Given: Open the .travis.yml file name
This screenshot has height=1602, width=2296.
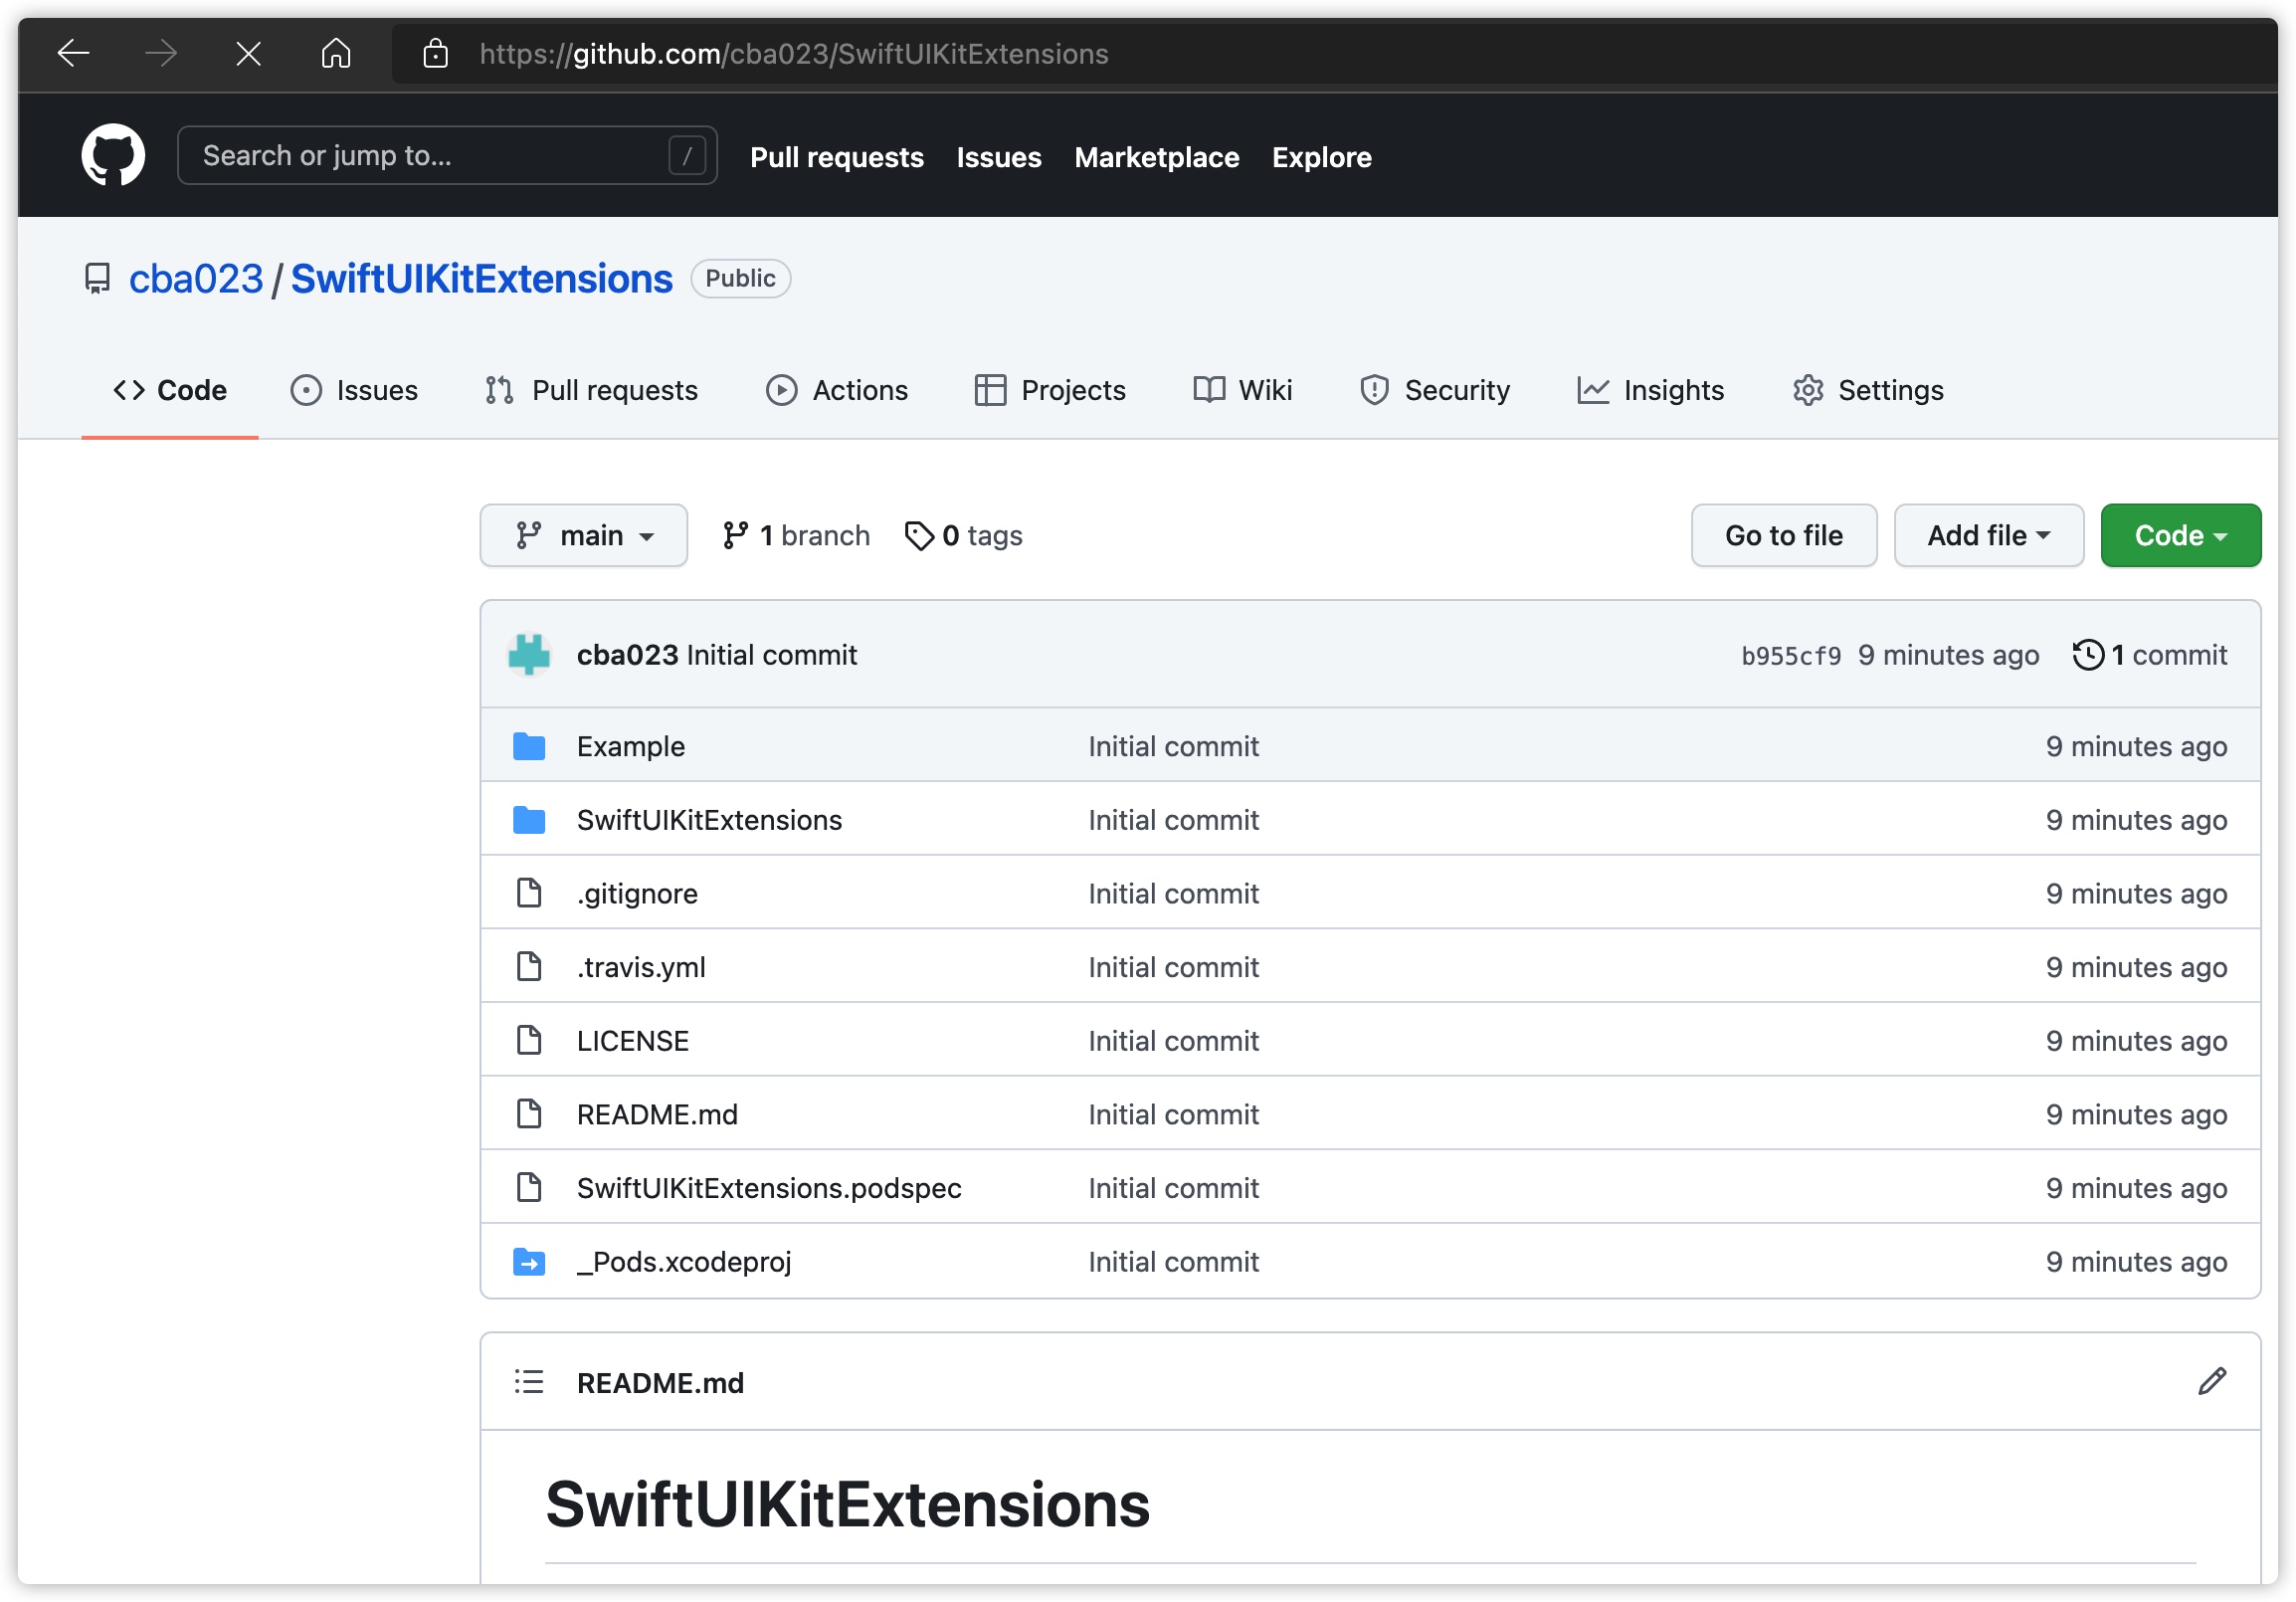Looking at the screenshot, I should [641, 967].
